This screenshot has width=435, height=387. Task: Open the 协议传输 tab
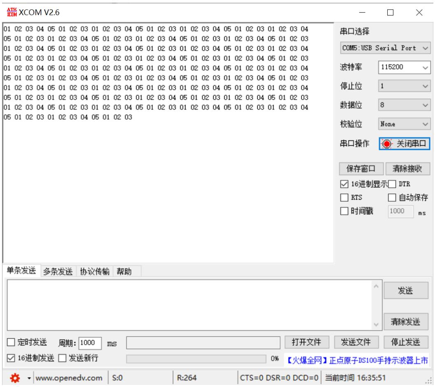tap(95, 271)
